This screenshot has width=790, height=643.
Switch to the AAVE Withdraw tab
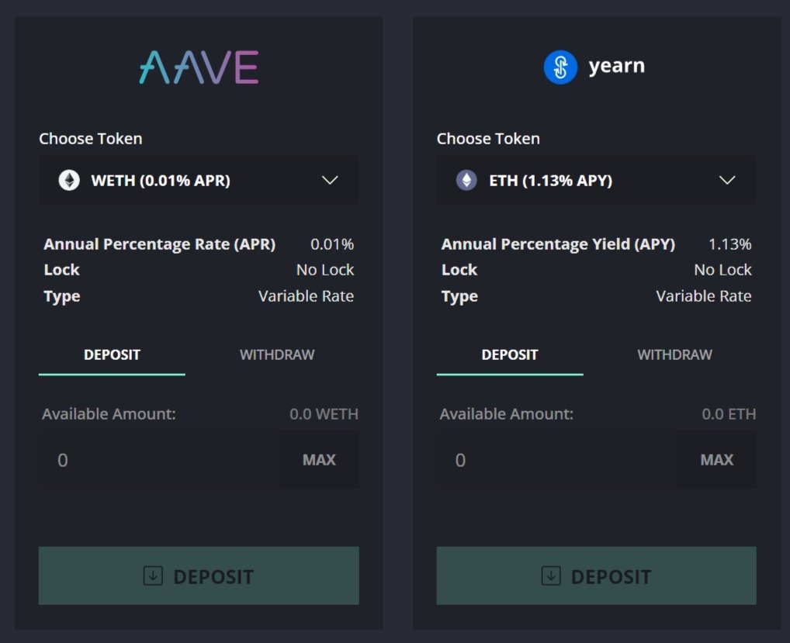click(x=277, y=355)
